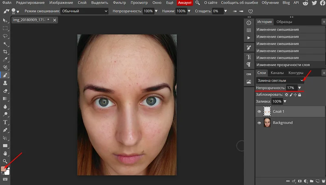Expand brush Непрозрачность 100% arrow
The height and width of the screenshot is (185, 326).
pos(156,11)
